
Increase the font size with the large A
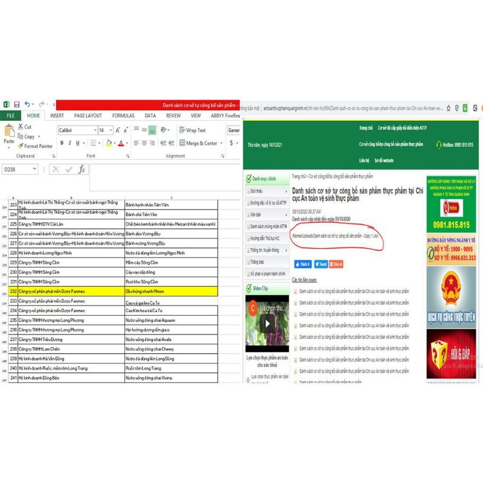[118, 130]
